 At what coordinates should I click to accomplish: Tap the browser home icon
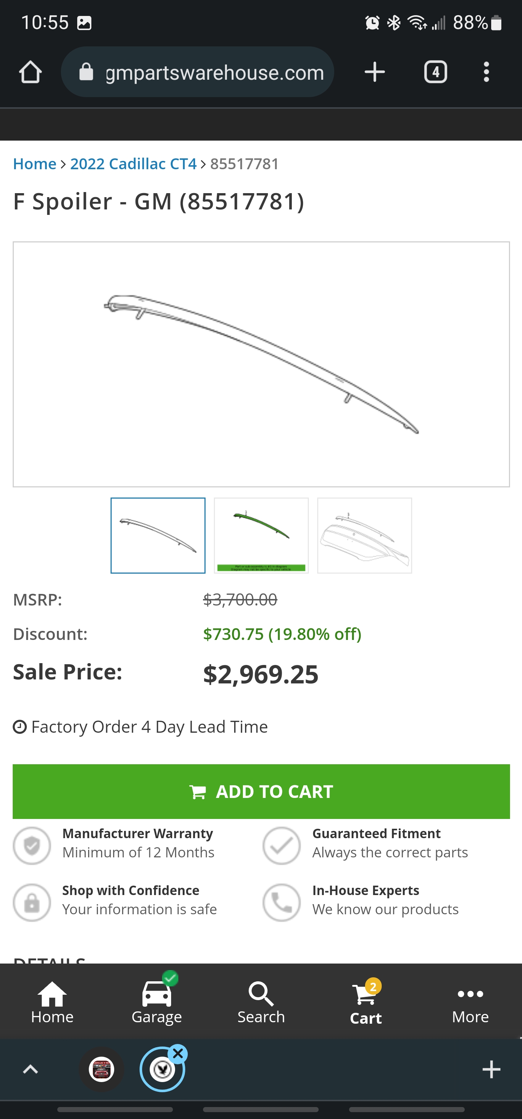pos(30,72)
